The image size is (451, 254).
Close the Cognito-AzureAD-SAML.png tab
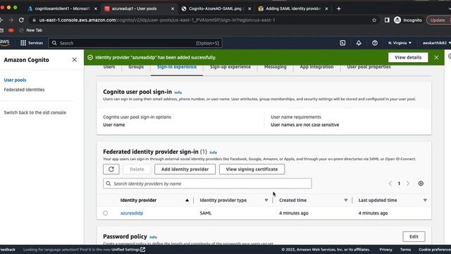click(x=249, y=8)
